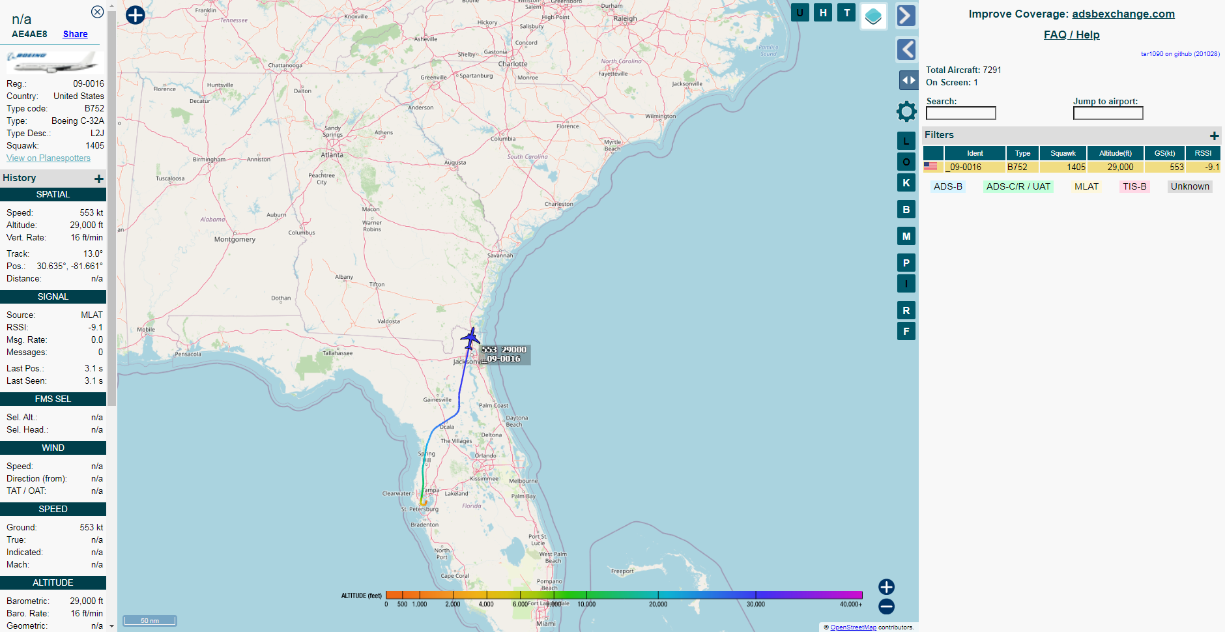Click the ALTITUDE section header
The image size is (1225, 632).
pyautogui.click(x=53, y=582)
